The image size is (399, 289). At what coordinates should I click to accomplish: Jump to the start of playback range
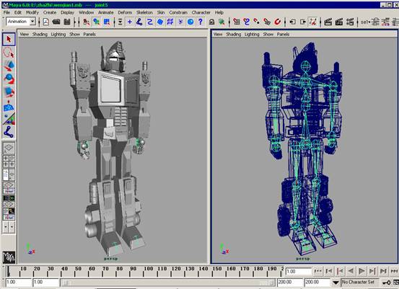(x=318, y=271)
